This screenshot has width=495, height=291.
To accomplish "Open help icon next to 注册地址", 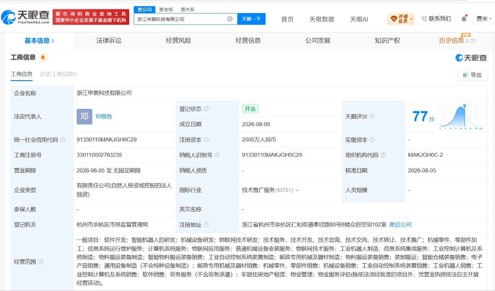I will tap(206, 225).
